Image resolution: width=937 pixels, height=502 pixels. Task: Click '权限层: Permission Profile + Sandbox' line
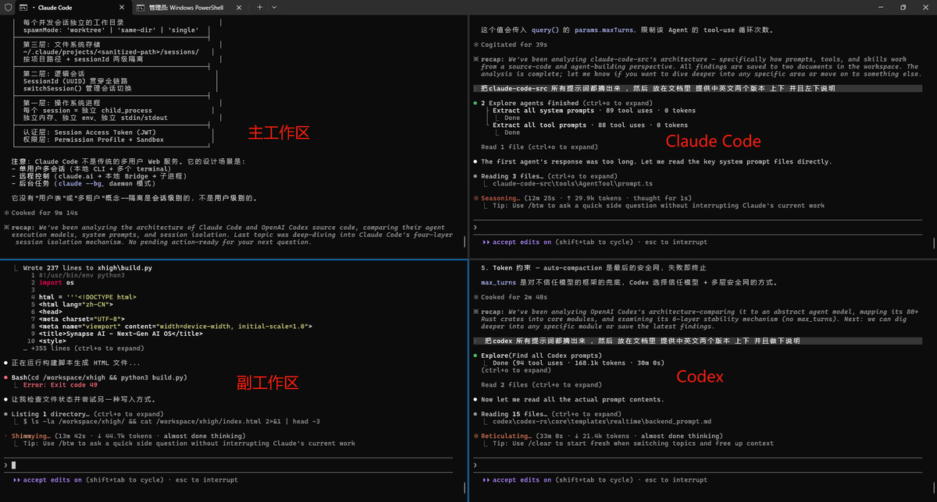pyautogui.click(x=93, y=140)
